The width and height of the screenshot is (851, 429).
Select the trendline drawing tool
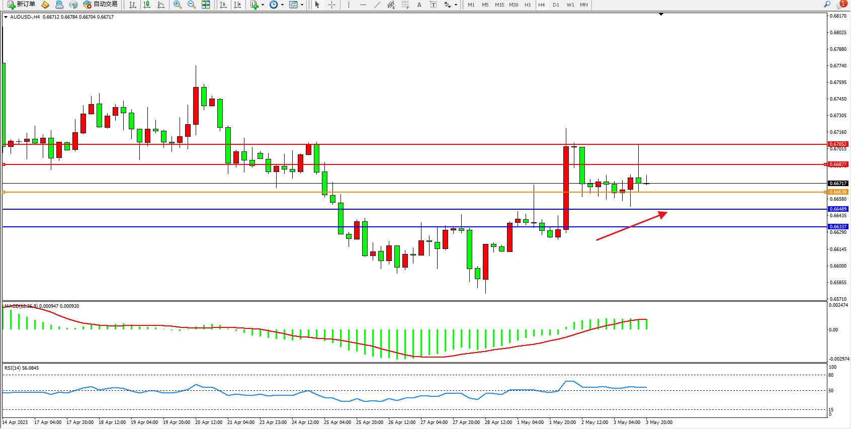377,5
